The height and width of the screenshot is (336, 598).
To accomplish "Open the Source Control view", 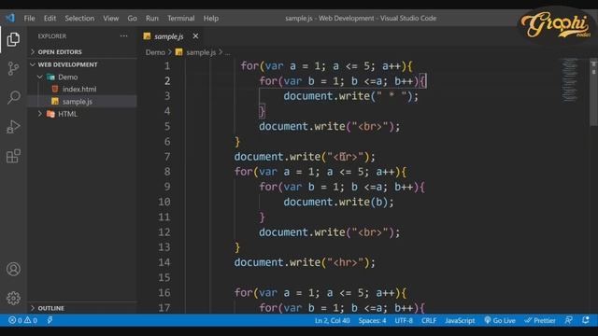I will pos(13,68).
